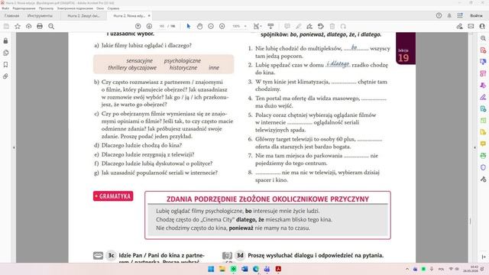Viewport: 489px width, 275px height.
Task: Click the scrolling mode toolbar icon
Action: [x=270, y=27]
